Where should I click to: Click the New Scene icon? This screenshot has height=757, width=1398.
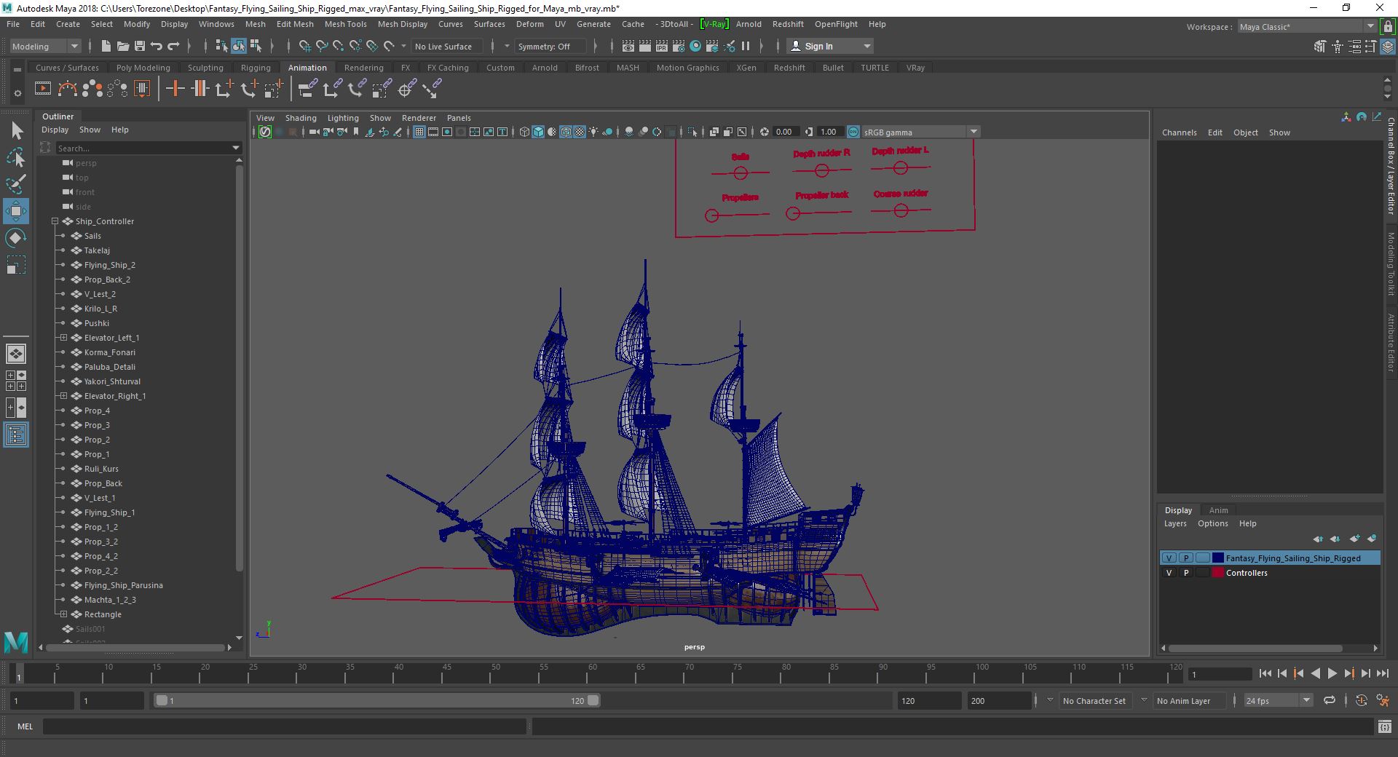(106, 46)
